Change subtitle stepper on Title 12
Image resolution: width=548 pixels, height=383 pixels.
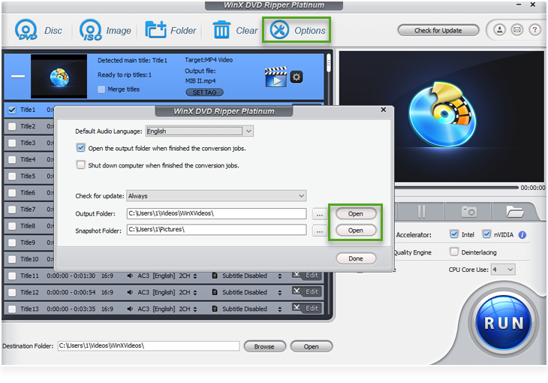click(279, 292)
